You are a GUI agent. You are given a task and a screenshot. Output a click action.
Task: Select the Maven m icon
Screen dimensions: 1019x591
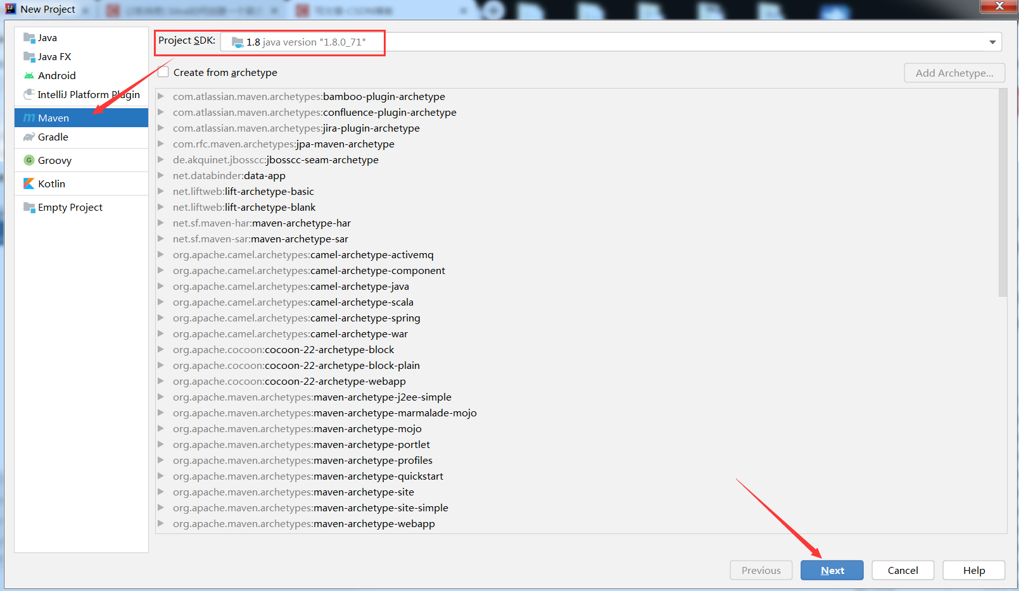click(x=29, y=118)
